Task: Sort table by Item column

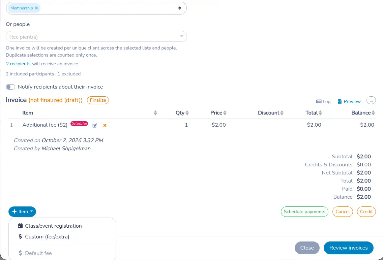Action: click(155, 113)
